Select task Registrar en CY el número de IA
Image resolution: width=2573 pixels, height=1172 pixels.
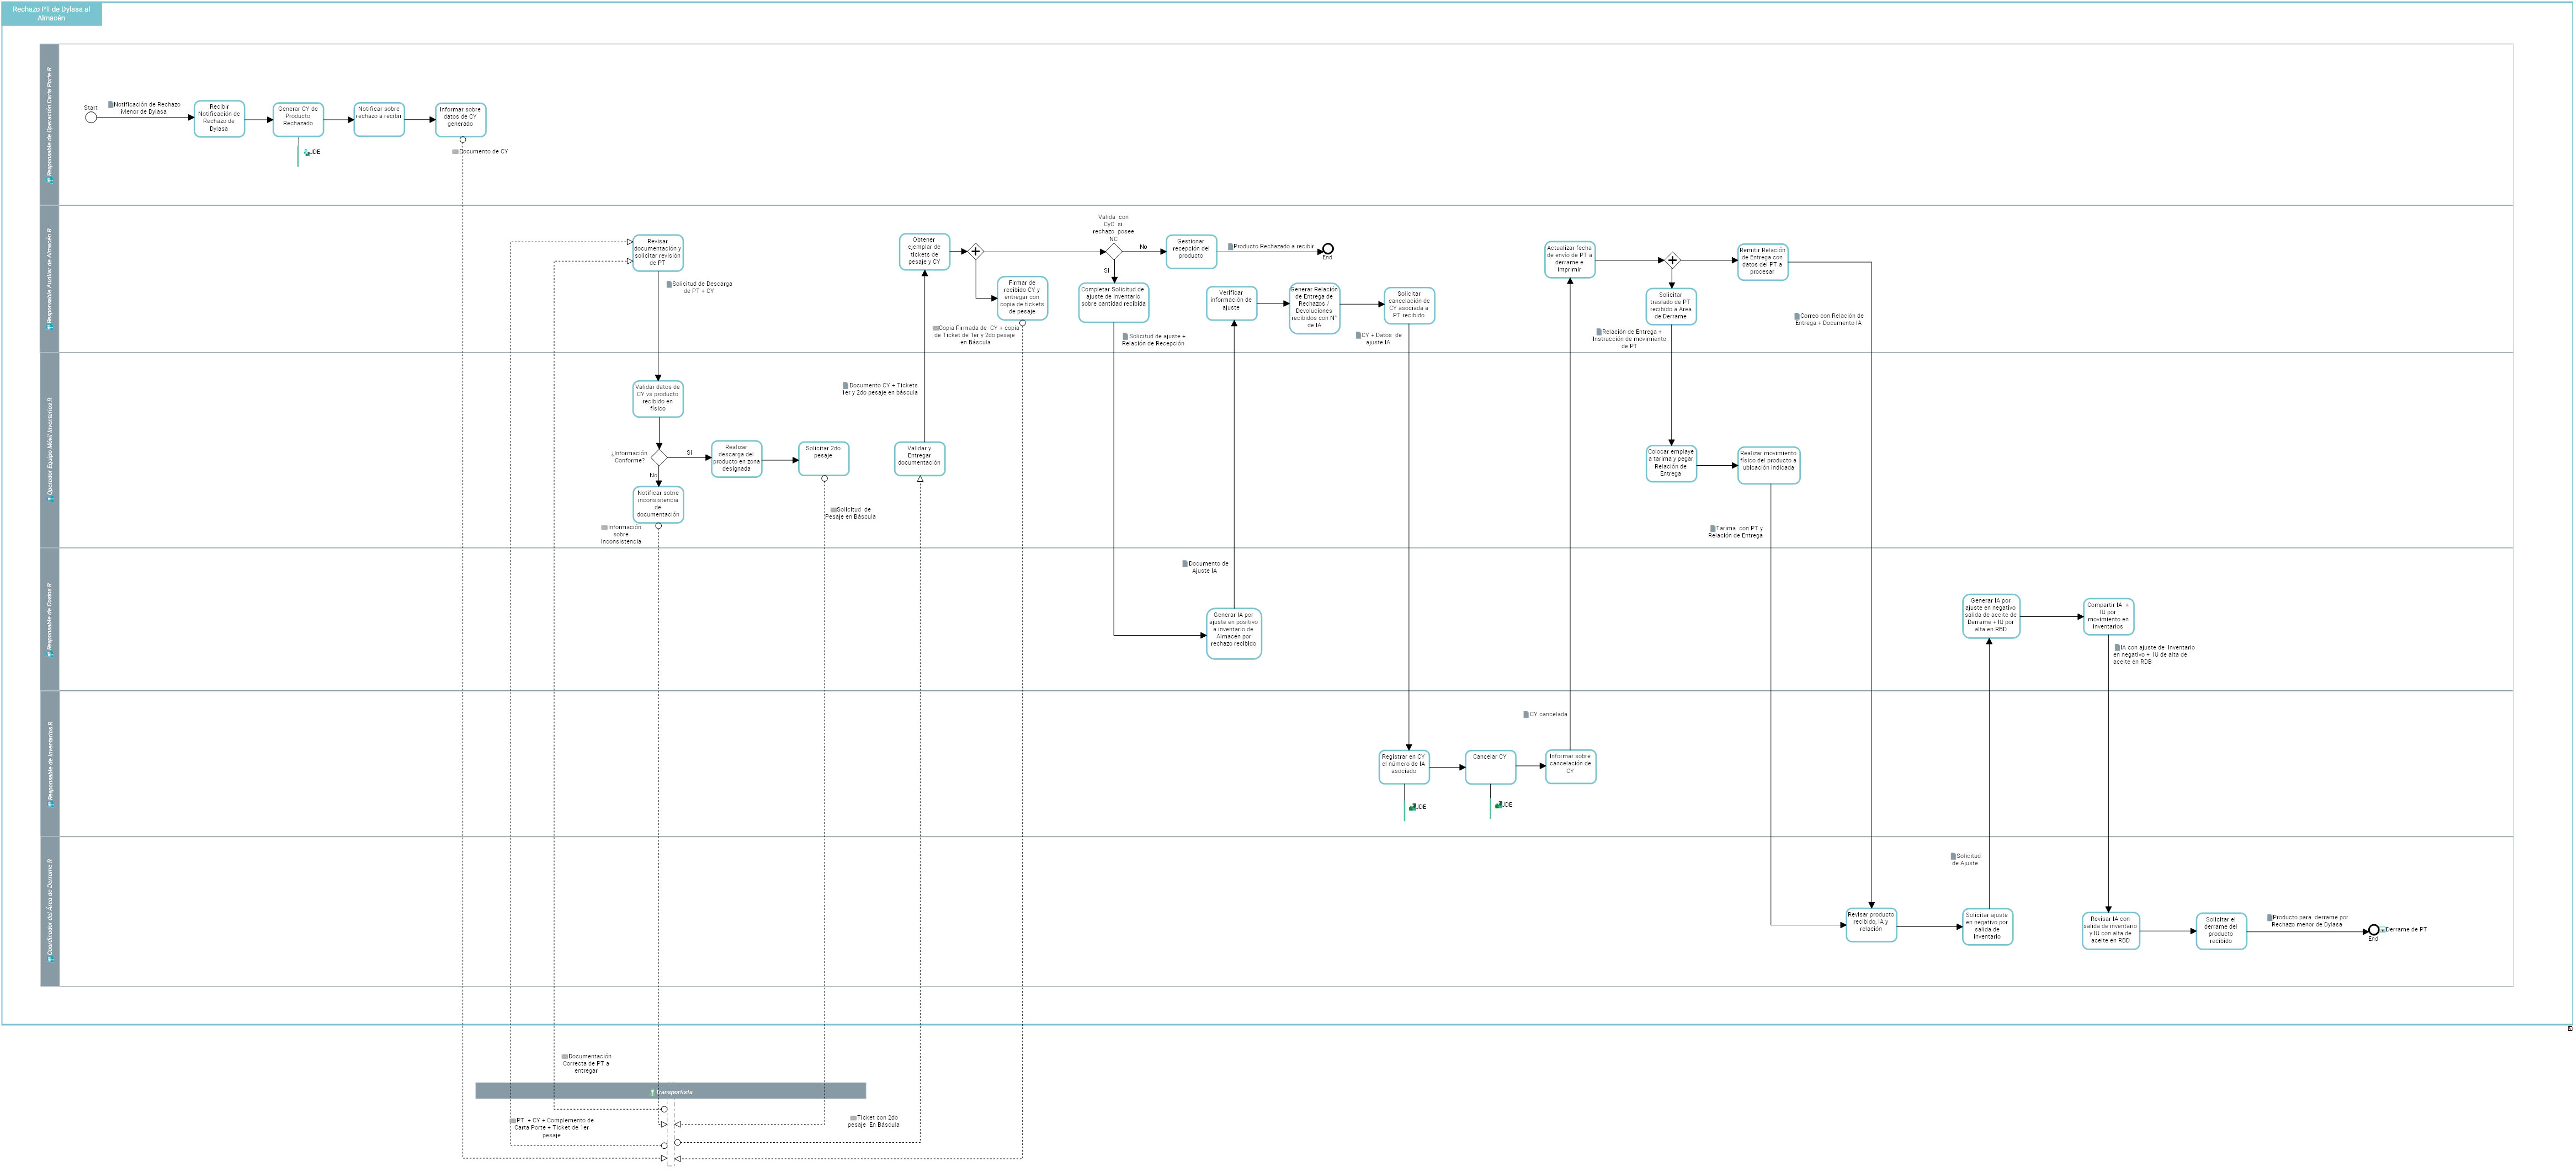click(x=1404, y=766)
